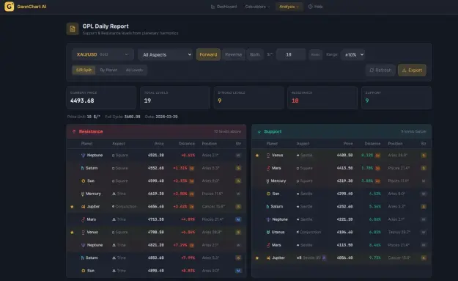Click the Aspect column header in Resistance table
The image size is (458, 281).
click(118, 144)
